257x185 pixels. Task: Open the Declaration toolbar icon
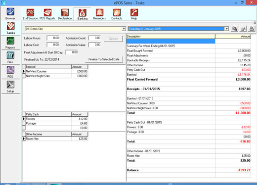65,14
